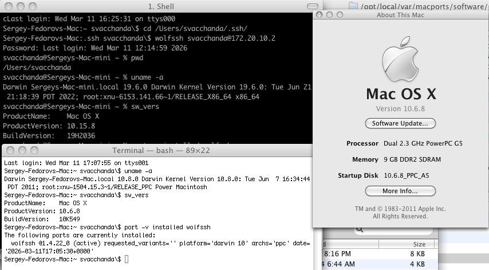Minimize the About This Mac window
The height and width of the screenshot is (270, 489).
(329, 15)
